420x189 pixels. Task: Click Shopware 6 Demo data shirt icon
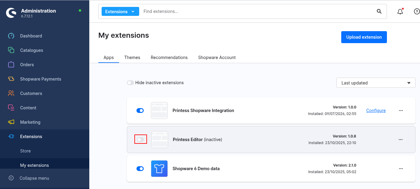[159, 169]
